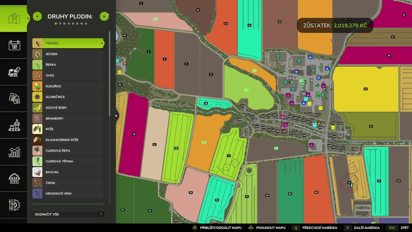Open the contracts documents sidebar icon
This screenshot has height=232, width=412.
click(14, 99)
